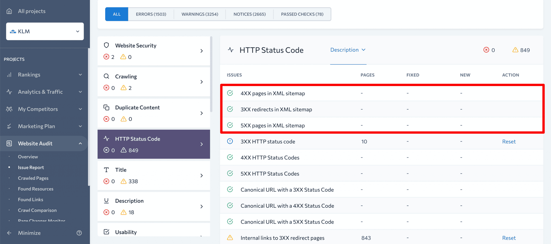551x244 pixels.
Task: Switch to the ERRORS (1503) tab
Action: coord(151,14)
